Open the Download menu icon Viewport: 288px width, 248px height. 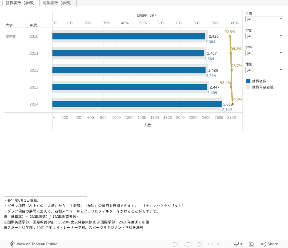coord(238,244)
